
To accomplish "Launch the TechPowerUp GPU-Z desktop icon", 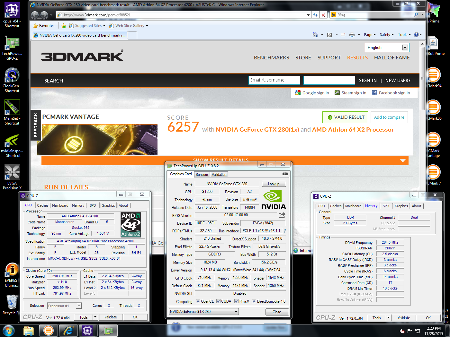I will [x=12, y=48].
